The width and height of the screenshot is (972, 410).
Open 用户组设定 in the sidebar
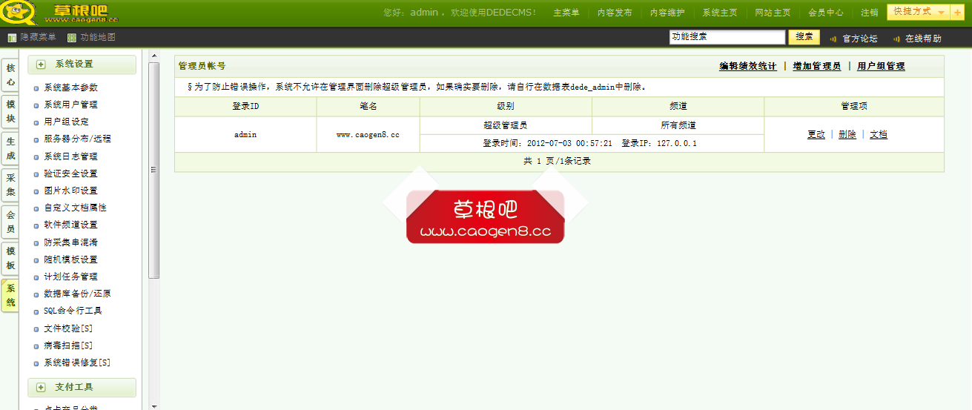[66, 122]
